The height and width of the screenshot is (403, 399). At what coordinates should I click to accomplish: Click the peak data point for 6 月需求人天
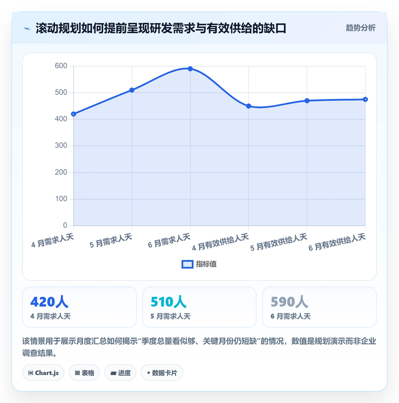point(190,69)
